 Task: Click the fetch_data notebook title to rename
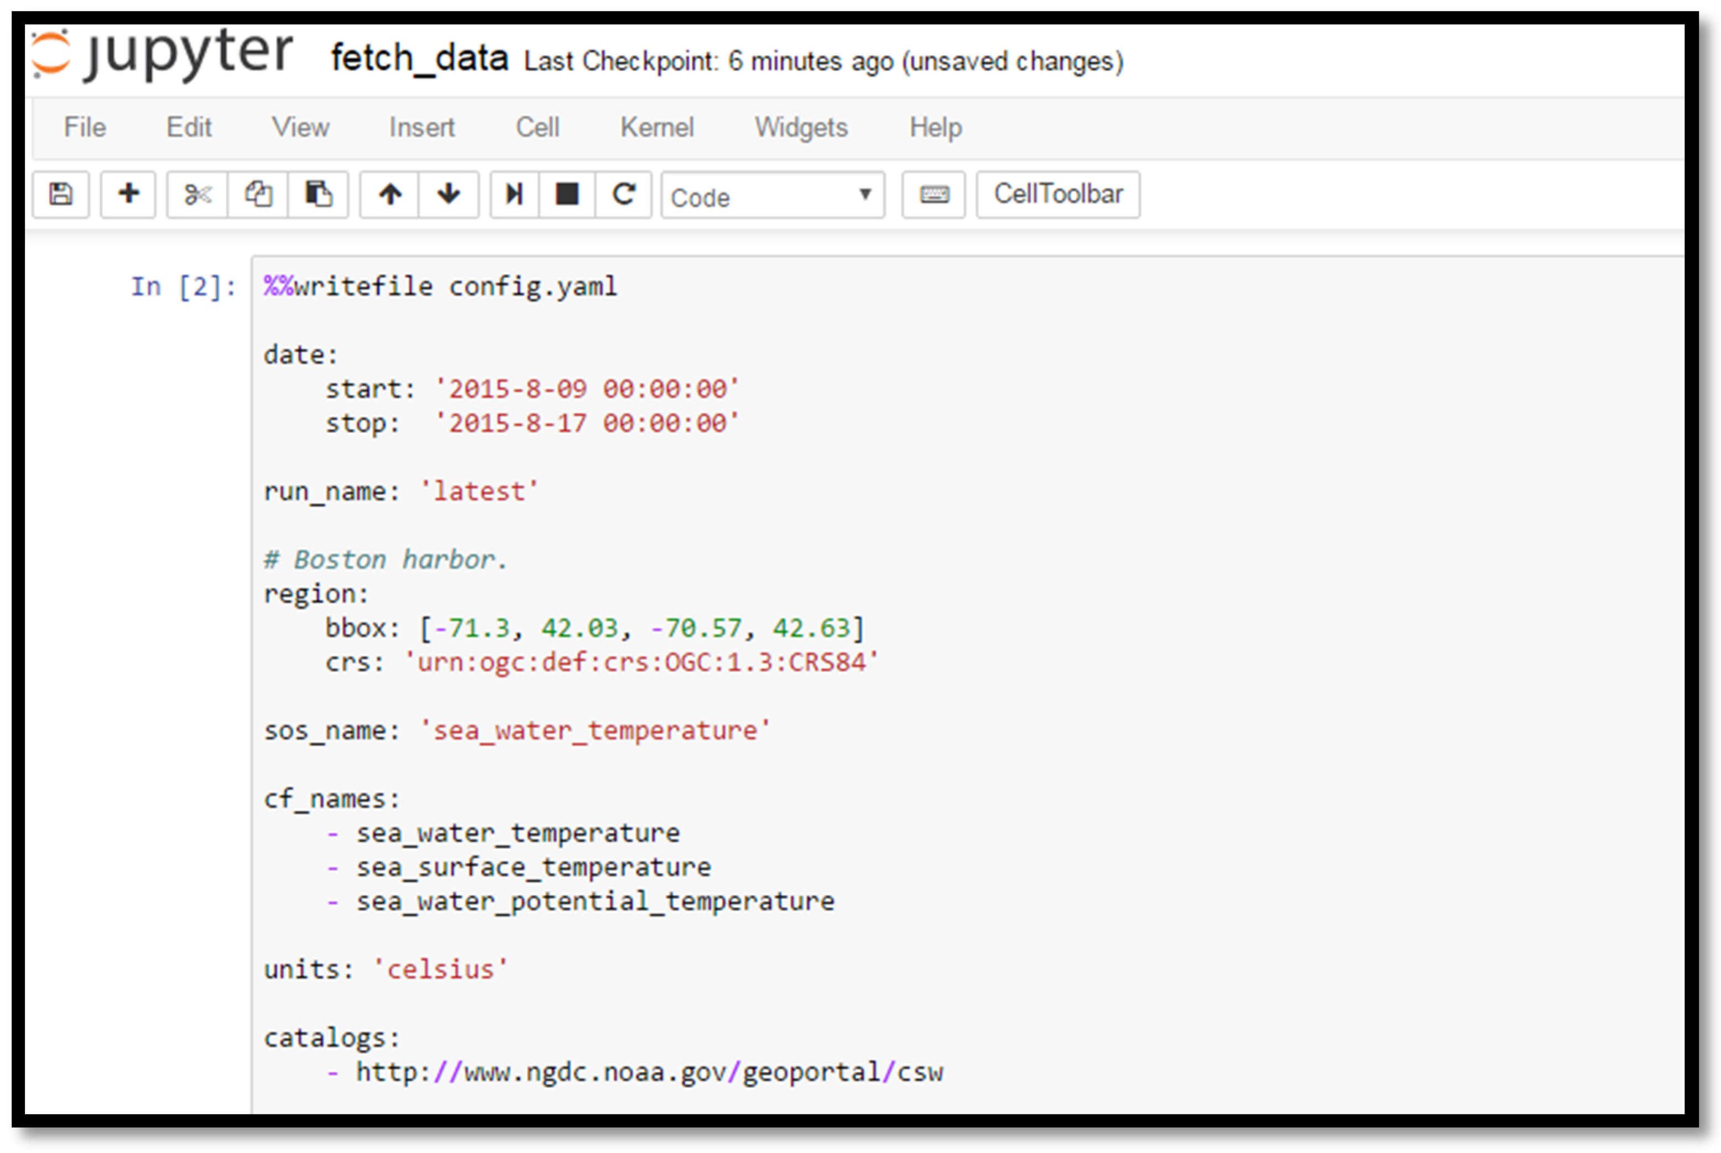(x=420, y=58)
